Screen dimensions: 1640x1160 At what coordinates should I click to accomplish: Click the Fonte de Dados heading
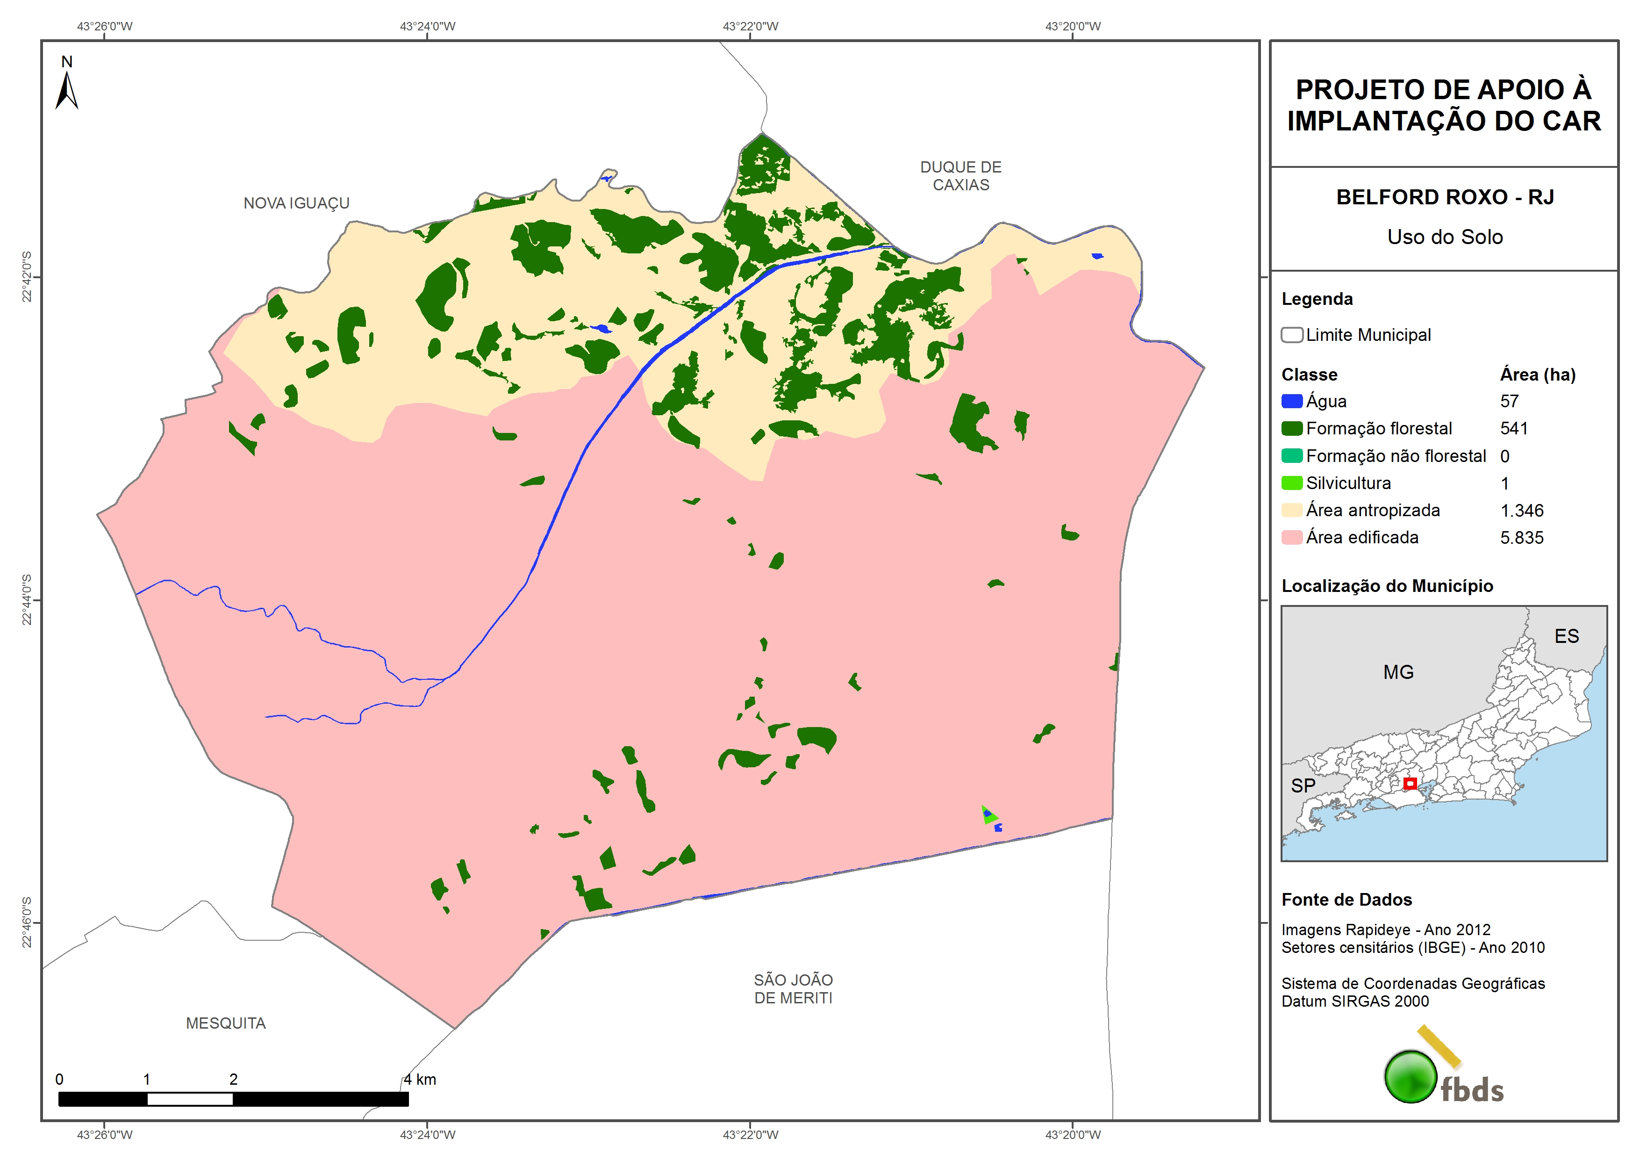(1346, 899)
